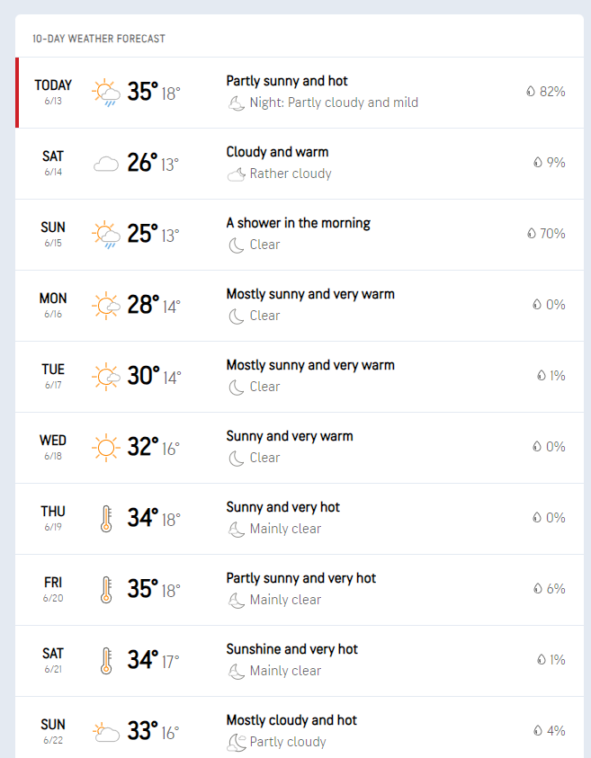Click the 6% precipitation value on Friday
This screenshot has height=758, width=591.
coord(556,588)
